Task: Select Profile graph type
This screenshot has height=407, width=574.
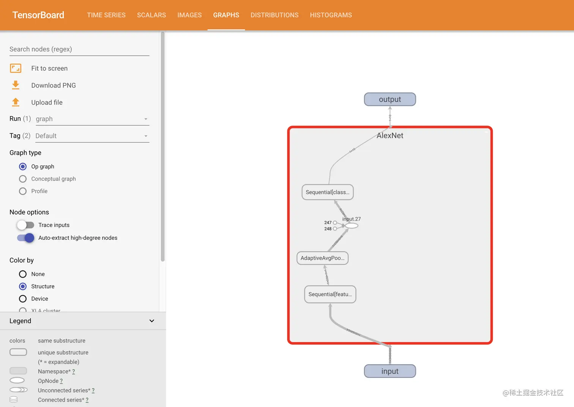Action: (x=23, y=191)
